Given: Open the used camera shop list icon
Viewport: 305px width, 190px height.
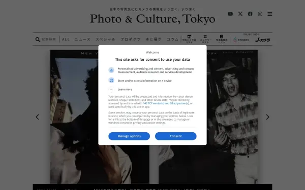Looking at the screenshot, I should point(189,39).
